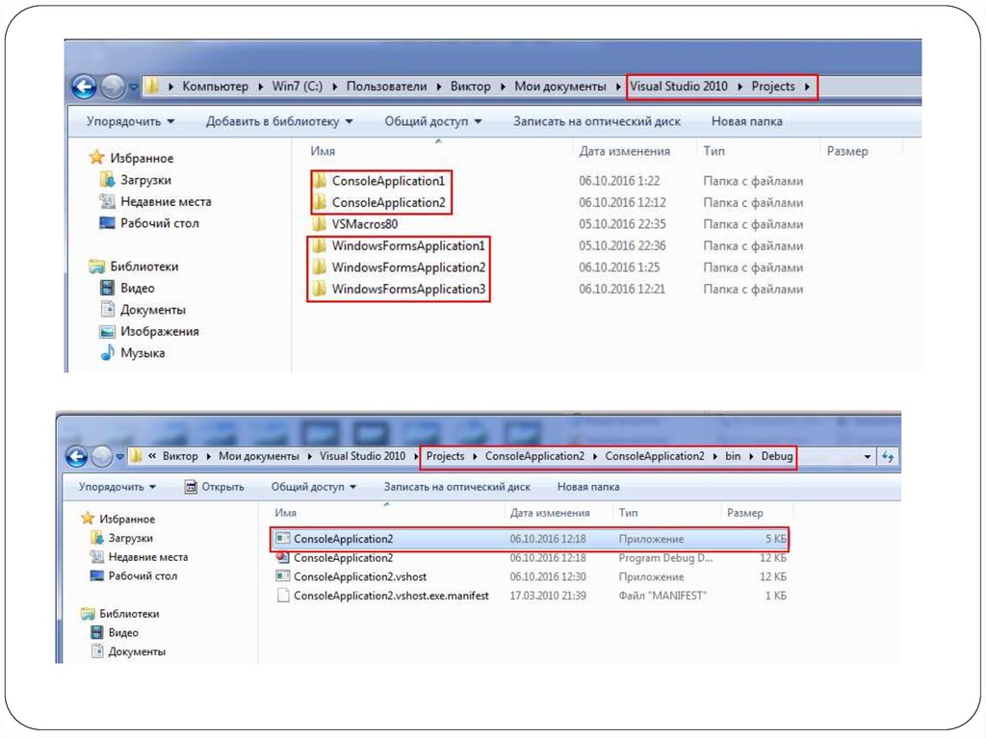Image resolution: width=986 pixels, height=738 pixels.
Task: Select the WindowsFormsApplication3 folder icon
Action: click(319, 290)
